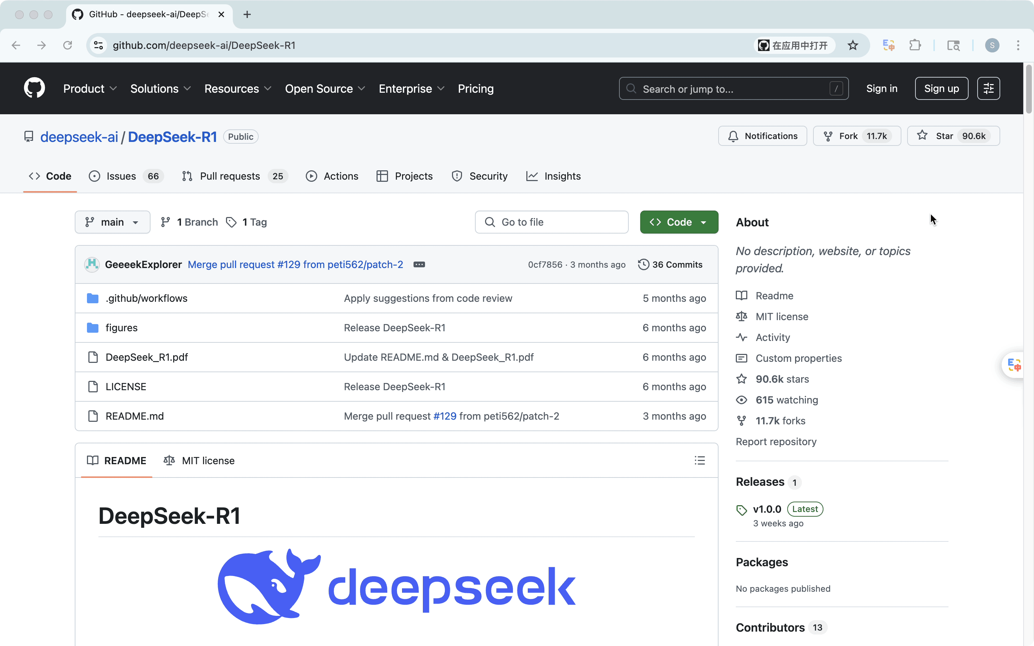The image size is (1034, 646).
Task: Expand the Solutions menu
Action: pyautogui.click(x=161, y=88)
